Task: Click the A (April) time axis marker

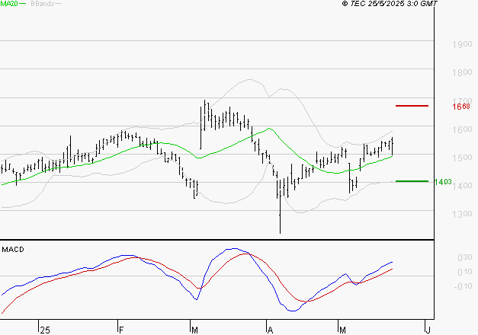Action: pos(269,329)
